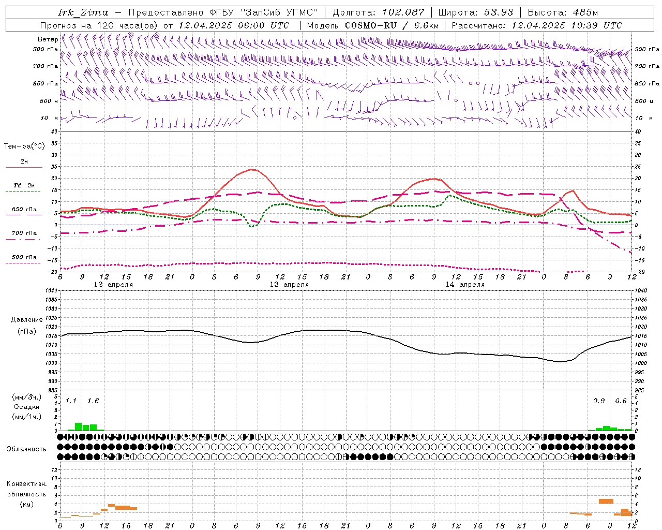Click the 3-hour precipitation value '0.9'

click(599, 401)
